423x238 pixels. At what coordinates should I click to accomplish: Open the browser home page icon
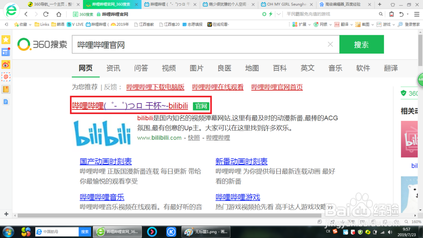[x=59, y=14]
